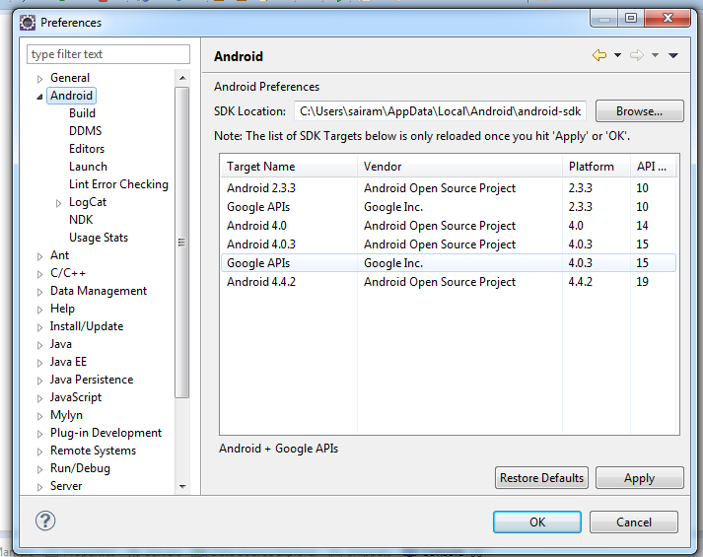703x557 pixels.
Task: Select the Android 4.0 target row
Action: (x=449, y=226)
